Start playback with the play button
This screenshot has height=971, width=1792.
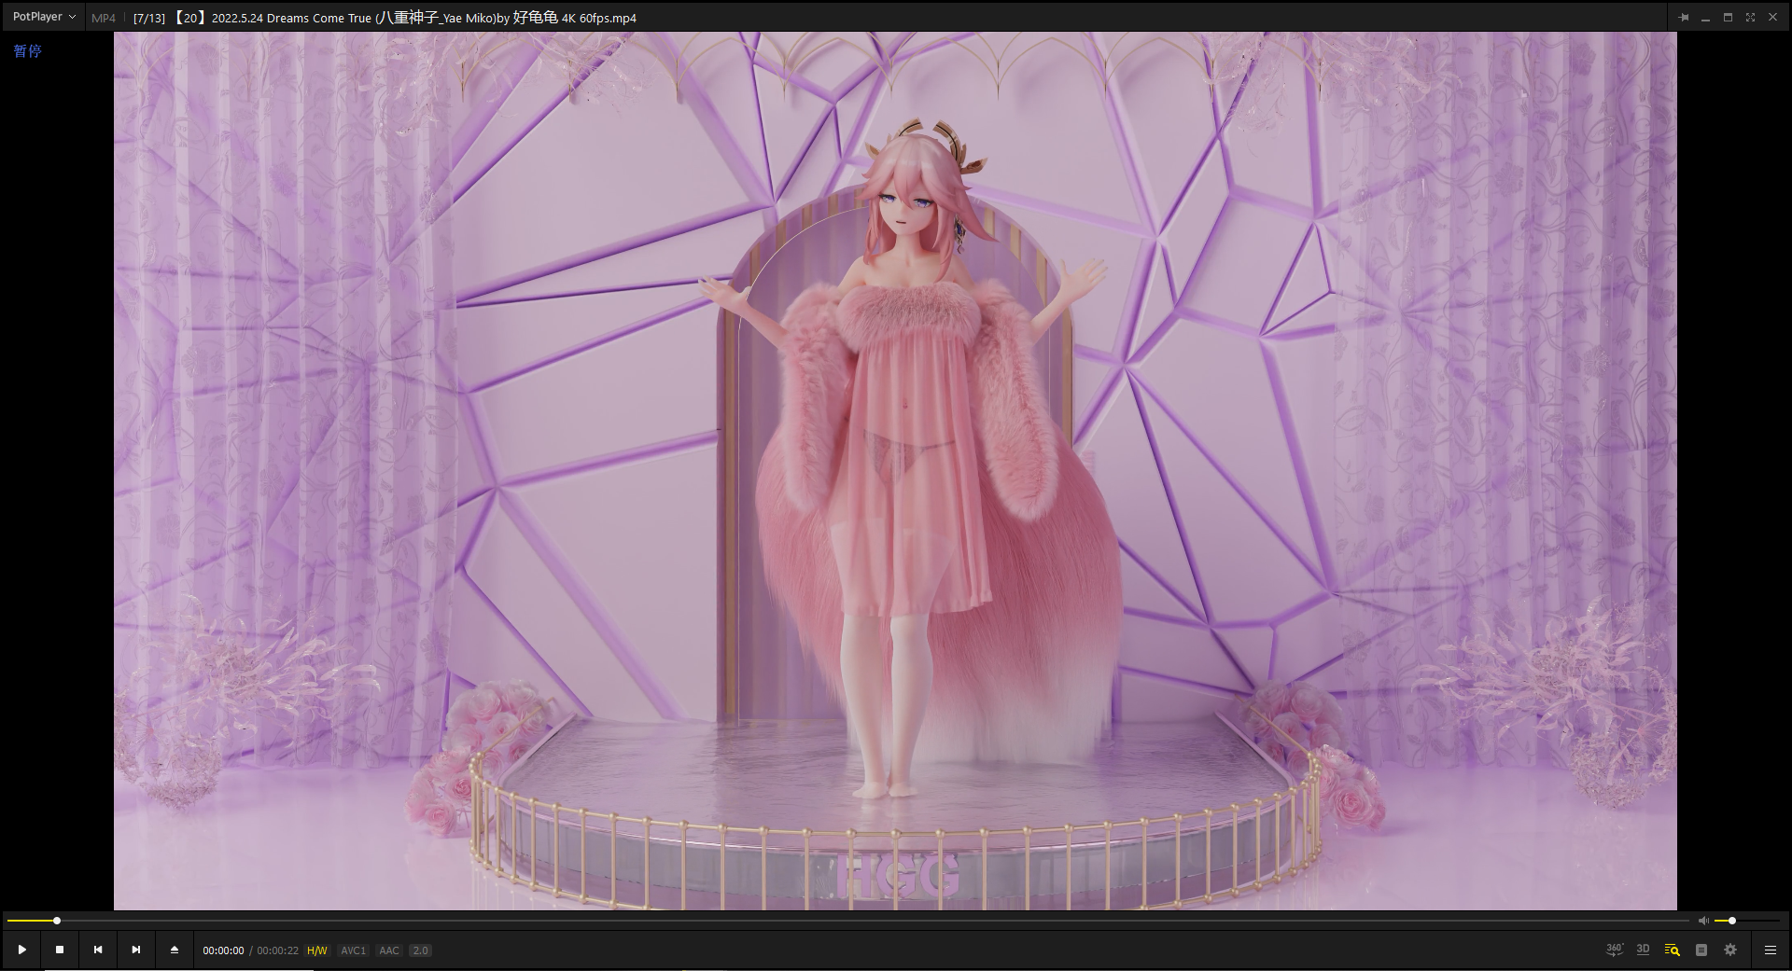point(21,950)
